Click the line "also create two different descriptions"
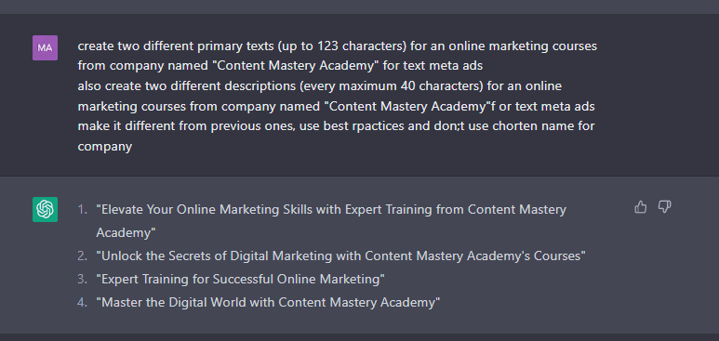This screenshot has height=341, width=719. point(320,86)
